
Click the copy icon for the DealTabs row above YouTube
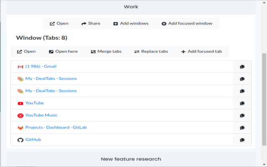(x=242, y=91)
